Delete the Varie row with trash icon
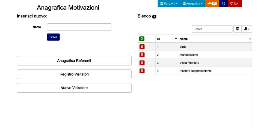 (x=142, y=47)
